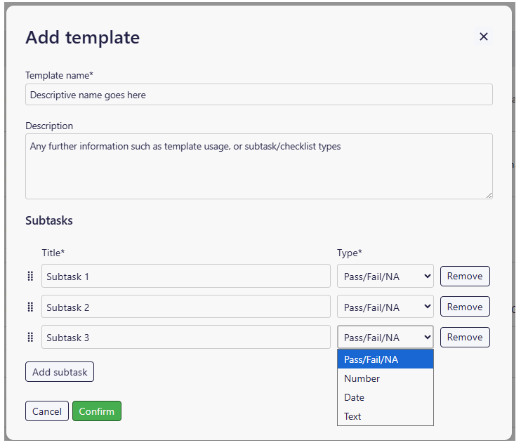This screenshot has height=445, width=521.
Task: Collapse the Type dropdown for Subtask 3
Action: tap(385, 338)
